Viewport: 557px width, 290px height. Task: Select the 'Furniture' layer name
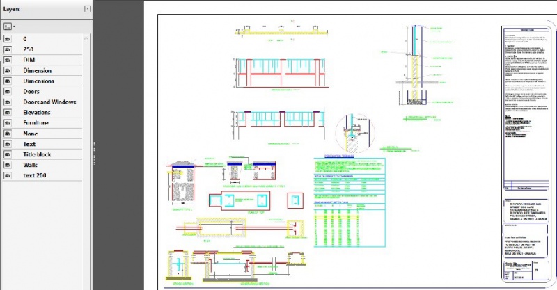[x=36, y=123]
